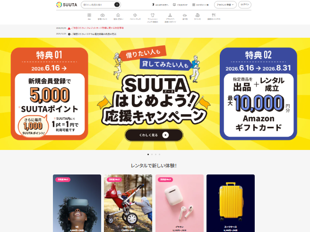
Task: Click the black search magnifier button
Action: click(117, 5)
